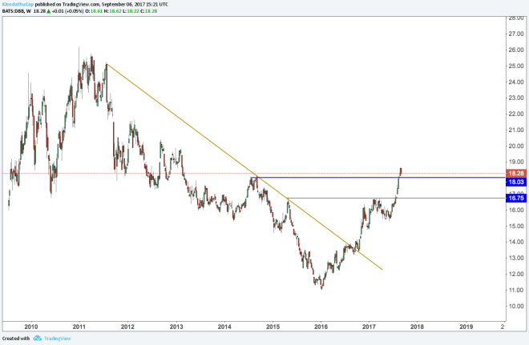Click the blue 18.03 price level label
The height and width of the screenshot is (345, 529).
pyautogui.click(x=516, y=183)
